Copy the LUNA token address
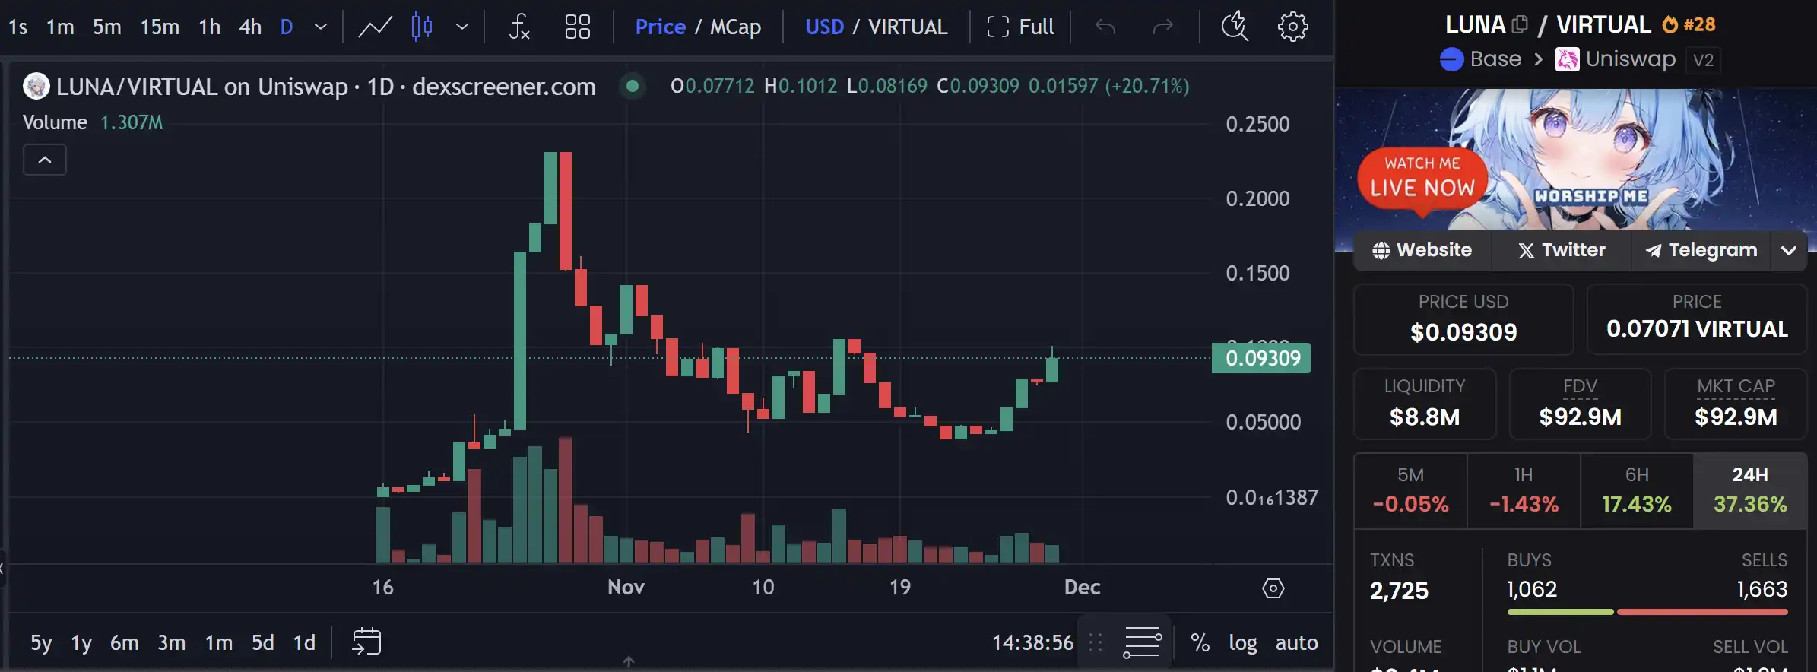This screenshot has height=672, width=1817. [x=1519, y=24]
